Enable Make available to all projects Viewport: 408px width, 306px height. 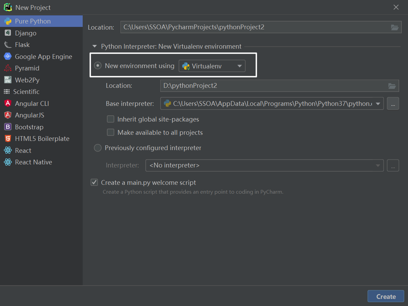(x=111, y=132)
